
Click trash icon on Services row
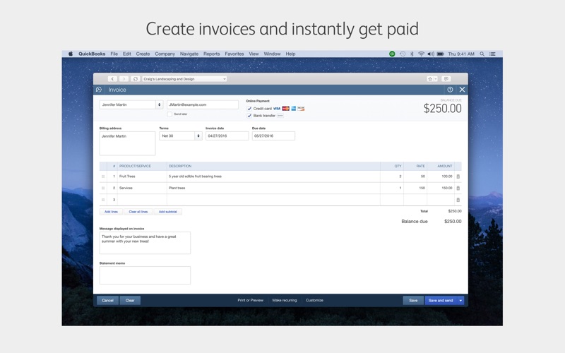pos(458,189)
